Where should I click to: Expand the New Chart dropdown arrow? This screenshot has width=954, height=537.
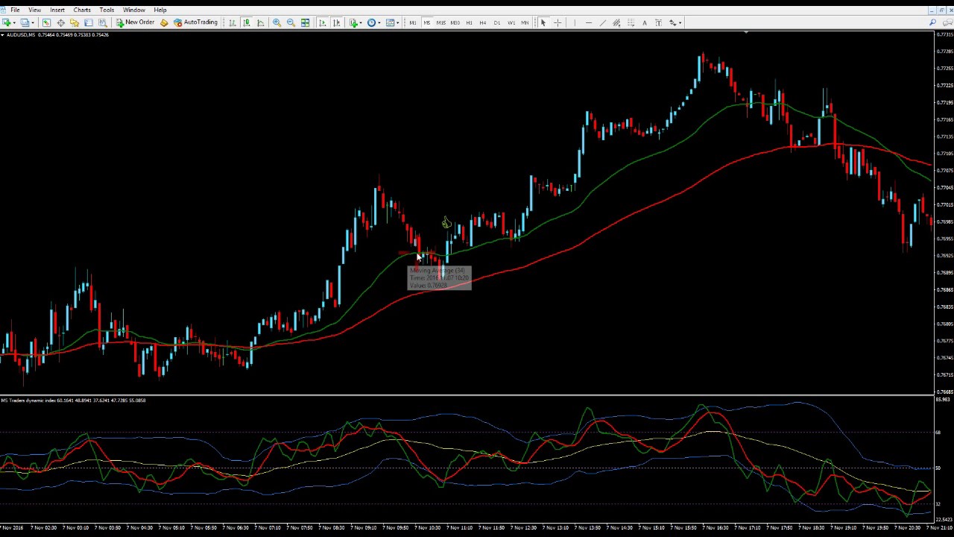pyautogui.click(x=15, y=22)
